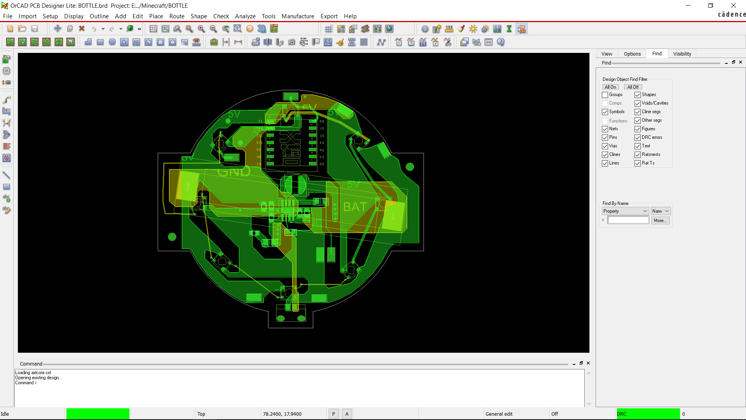Open the Redo history dropdown arrow
Image resolution: width=746 pixels, height=420 pixels.
[x=121, y=29]
